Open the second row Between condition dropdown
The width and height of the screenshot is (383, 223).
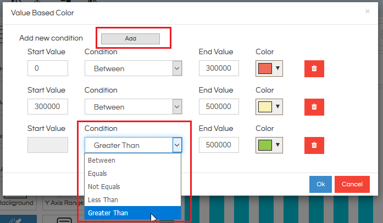point(134,107)
